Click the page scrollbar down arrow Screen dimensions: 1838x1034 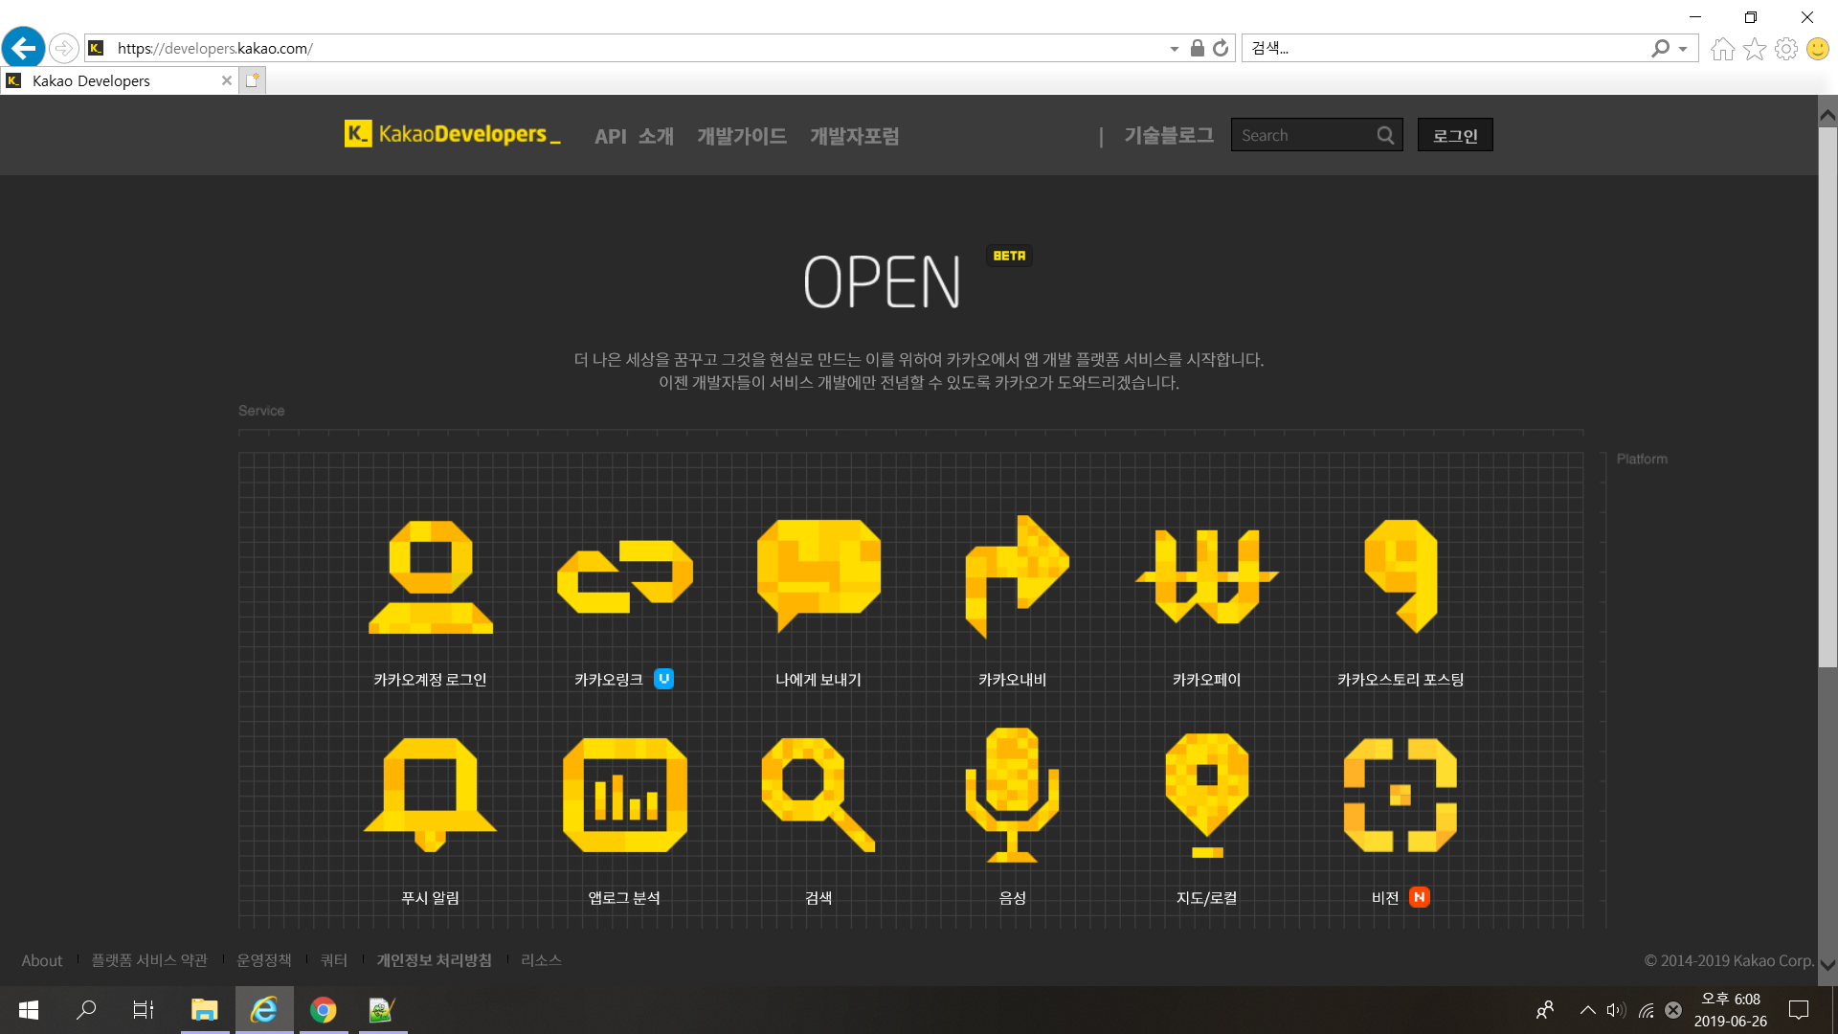click(x=1827, y=964)
